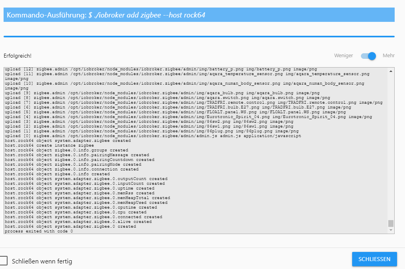Click upload [9] aqara_bulb.png log line
The image size is (405, 269).
click(162, 93)
